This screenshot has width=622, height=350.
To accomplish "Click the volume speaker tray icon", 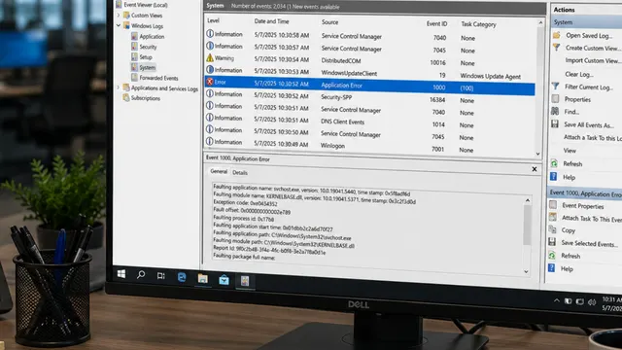I will [x=592, y=302].
